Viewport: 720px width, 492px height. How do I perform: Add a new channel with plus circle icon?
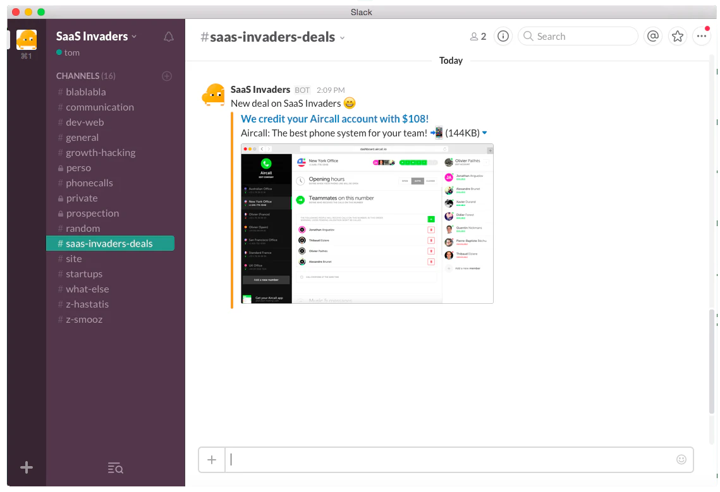pyautogui.click(x=167, y=76)
